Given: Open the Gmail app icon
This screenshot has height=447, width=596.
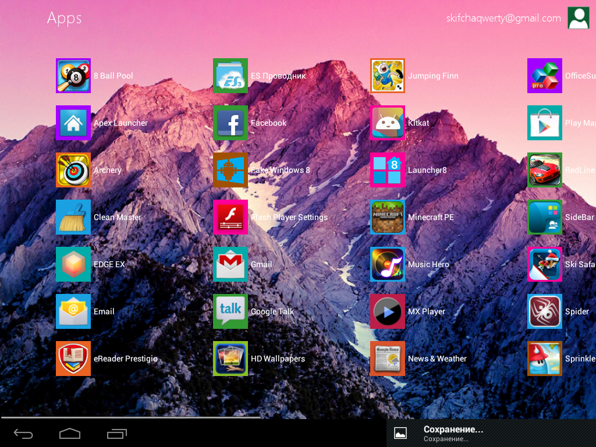Looking at the screenshot, I should pos(230,264).
